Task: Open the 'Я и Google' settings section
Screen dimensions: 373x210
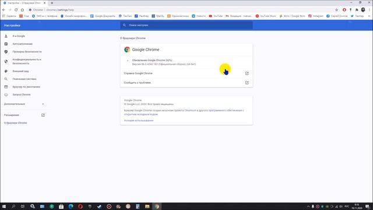Action: click(19, 36)
